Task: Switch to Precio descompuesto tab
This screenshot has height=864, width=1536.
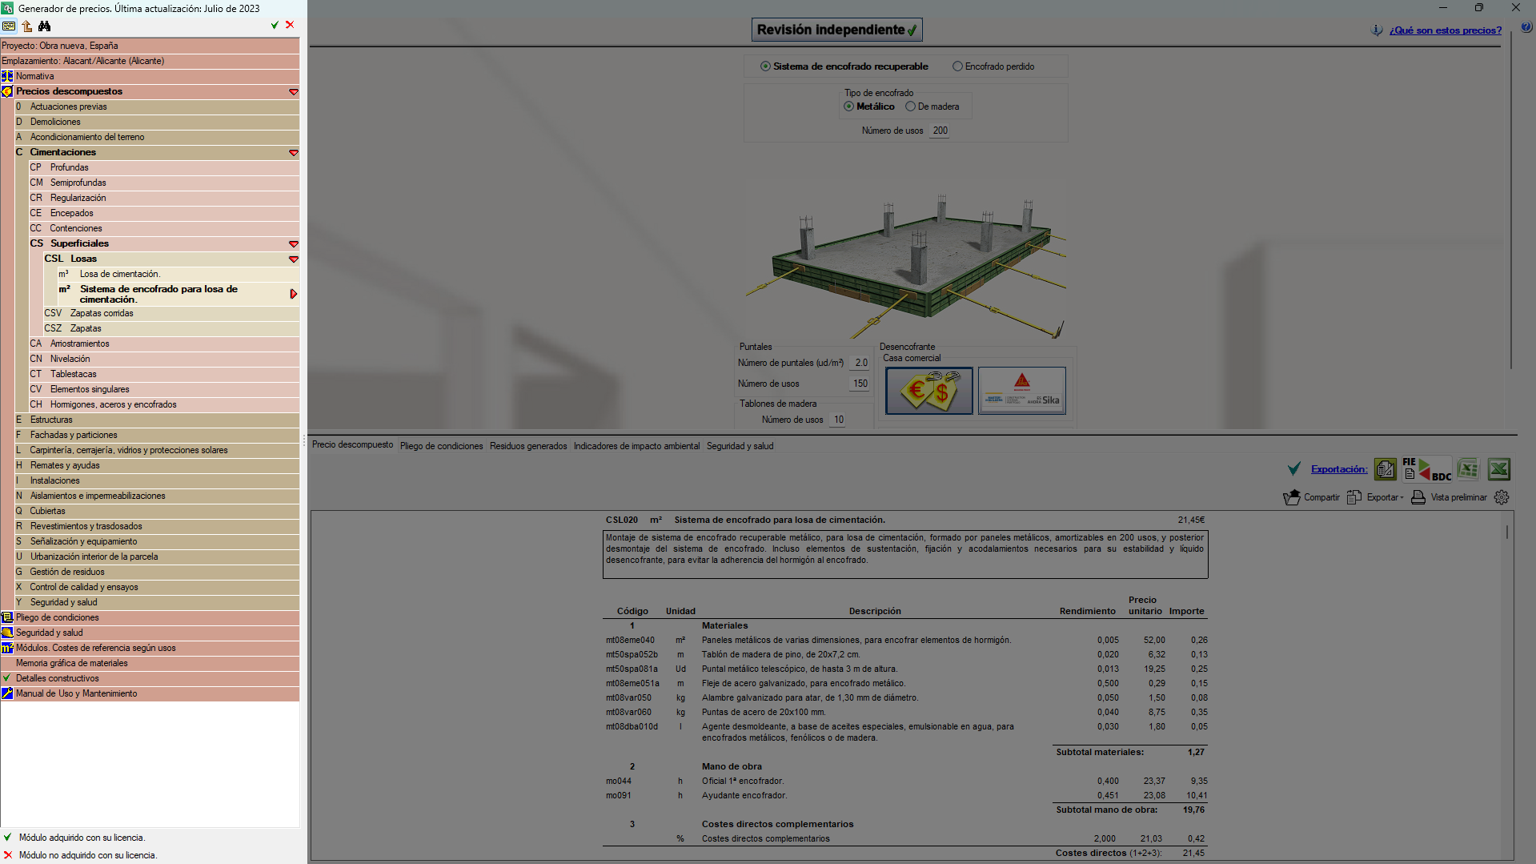Action: (353, 445)
